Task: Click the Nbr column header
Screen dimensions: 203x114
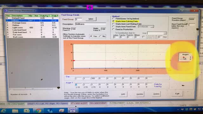Action: point(31,16)
